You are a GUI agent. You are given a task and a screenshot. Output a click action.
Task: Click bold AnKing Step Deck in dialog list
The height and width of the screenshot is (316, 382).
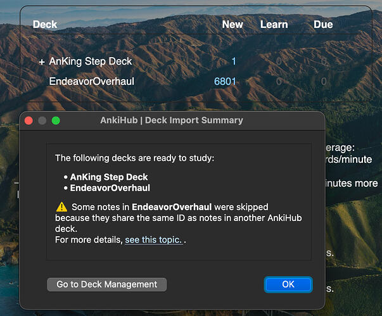pos(109,177)
